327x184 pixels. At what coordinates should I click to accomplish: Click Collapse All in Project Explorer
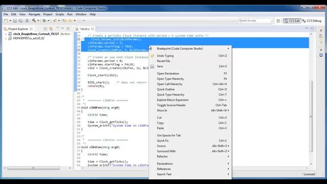[x=45, y=29]
